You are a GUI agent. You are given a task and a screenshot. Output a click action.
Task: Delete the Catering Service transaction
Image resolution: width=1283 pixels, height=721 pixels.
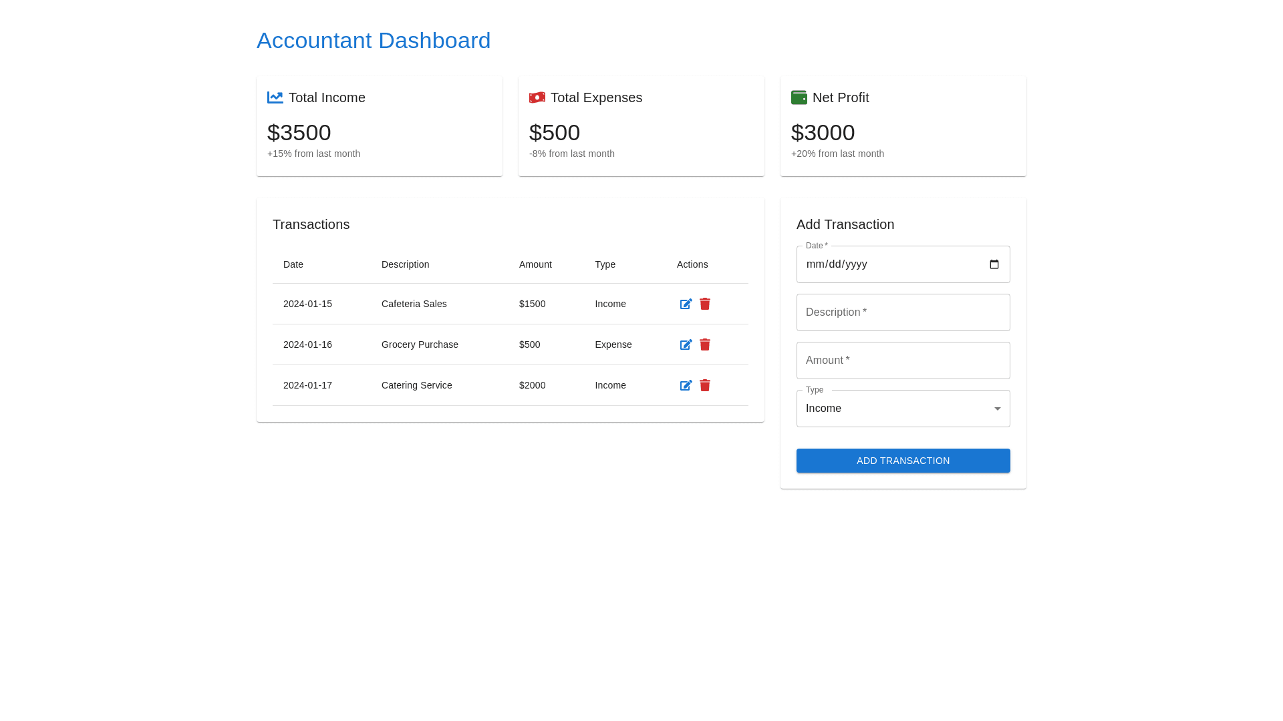click(705, 386)
